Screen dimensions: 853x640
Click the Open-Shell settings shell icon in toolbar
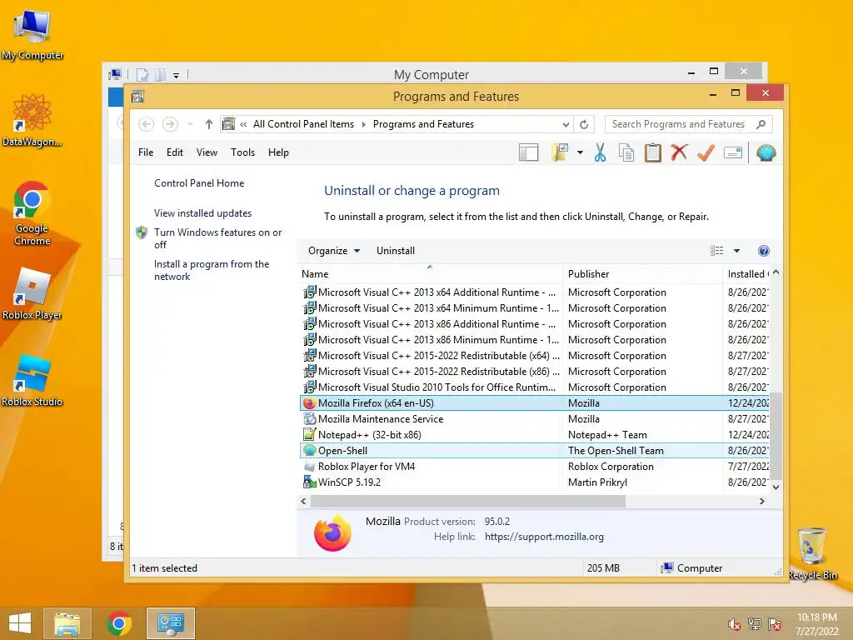click(x=766, y=153)
